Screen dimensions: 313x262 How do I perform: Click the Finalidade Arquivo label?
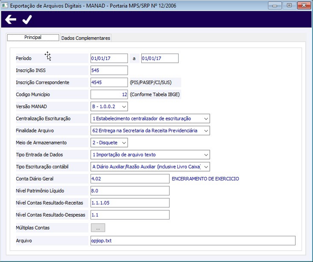tap(35, 131)
